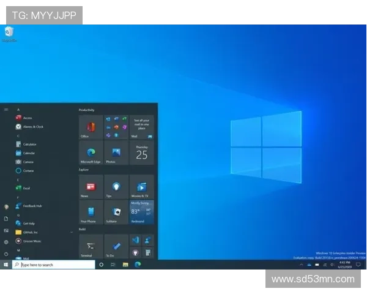Open the Office tile

91,127
